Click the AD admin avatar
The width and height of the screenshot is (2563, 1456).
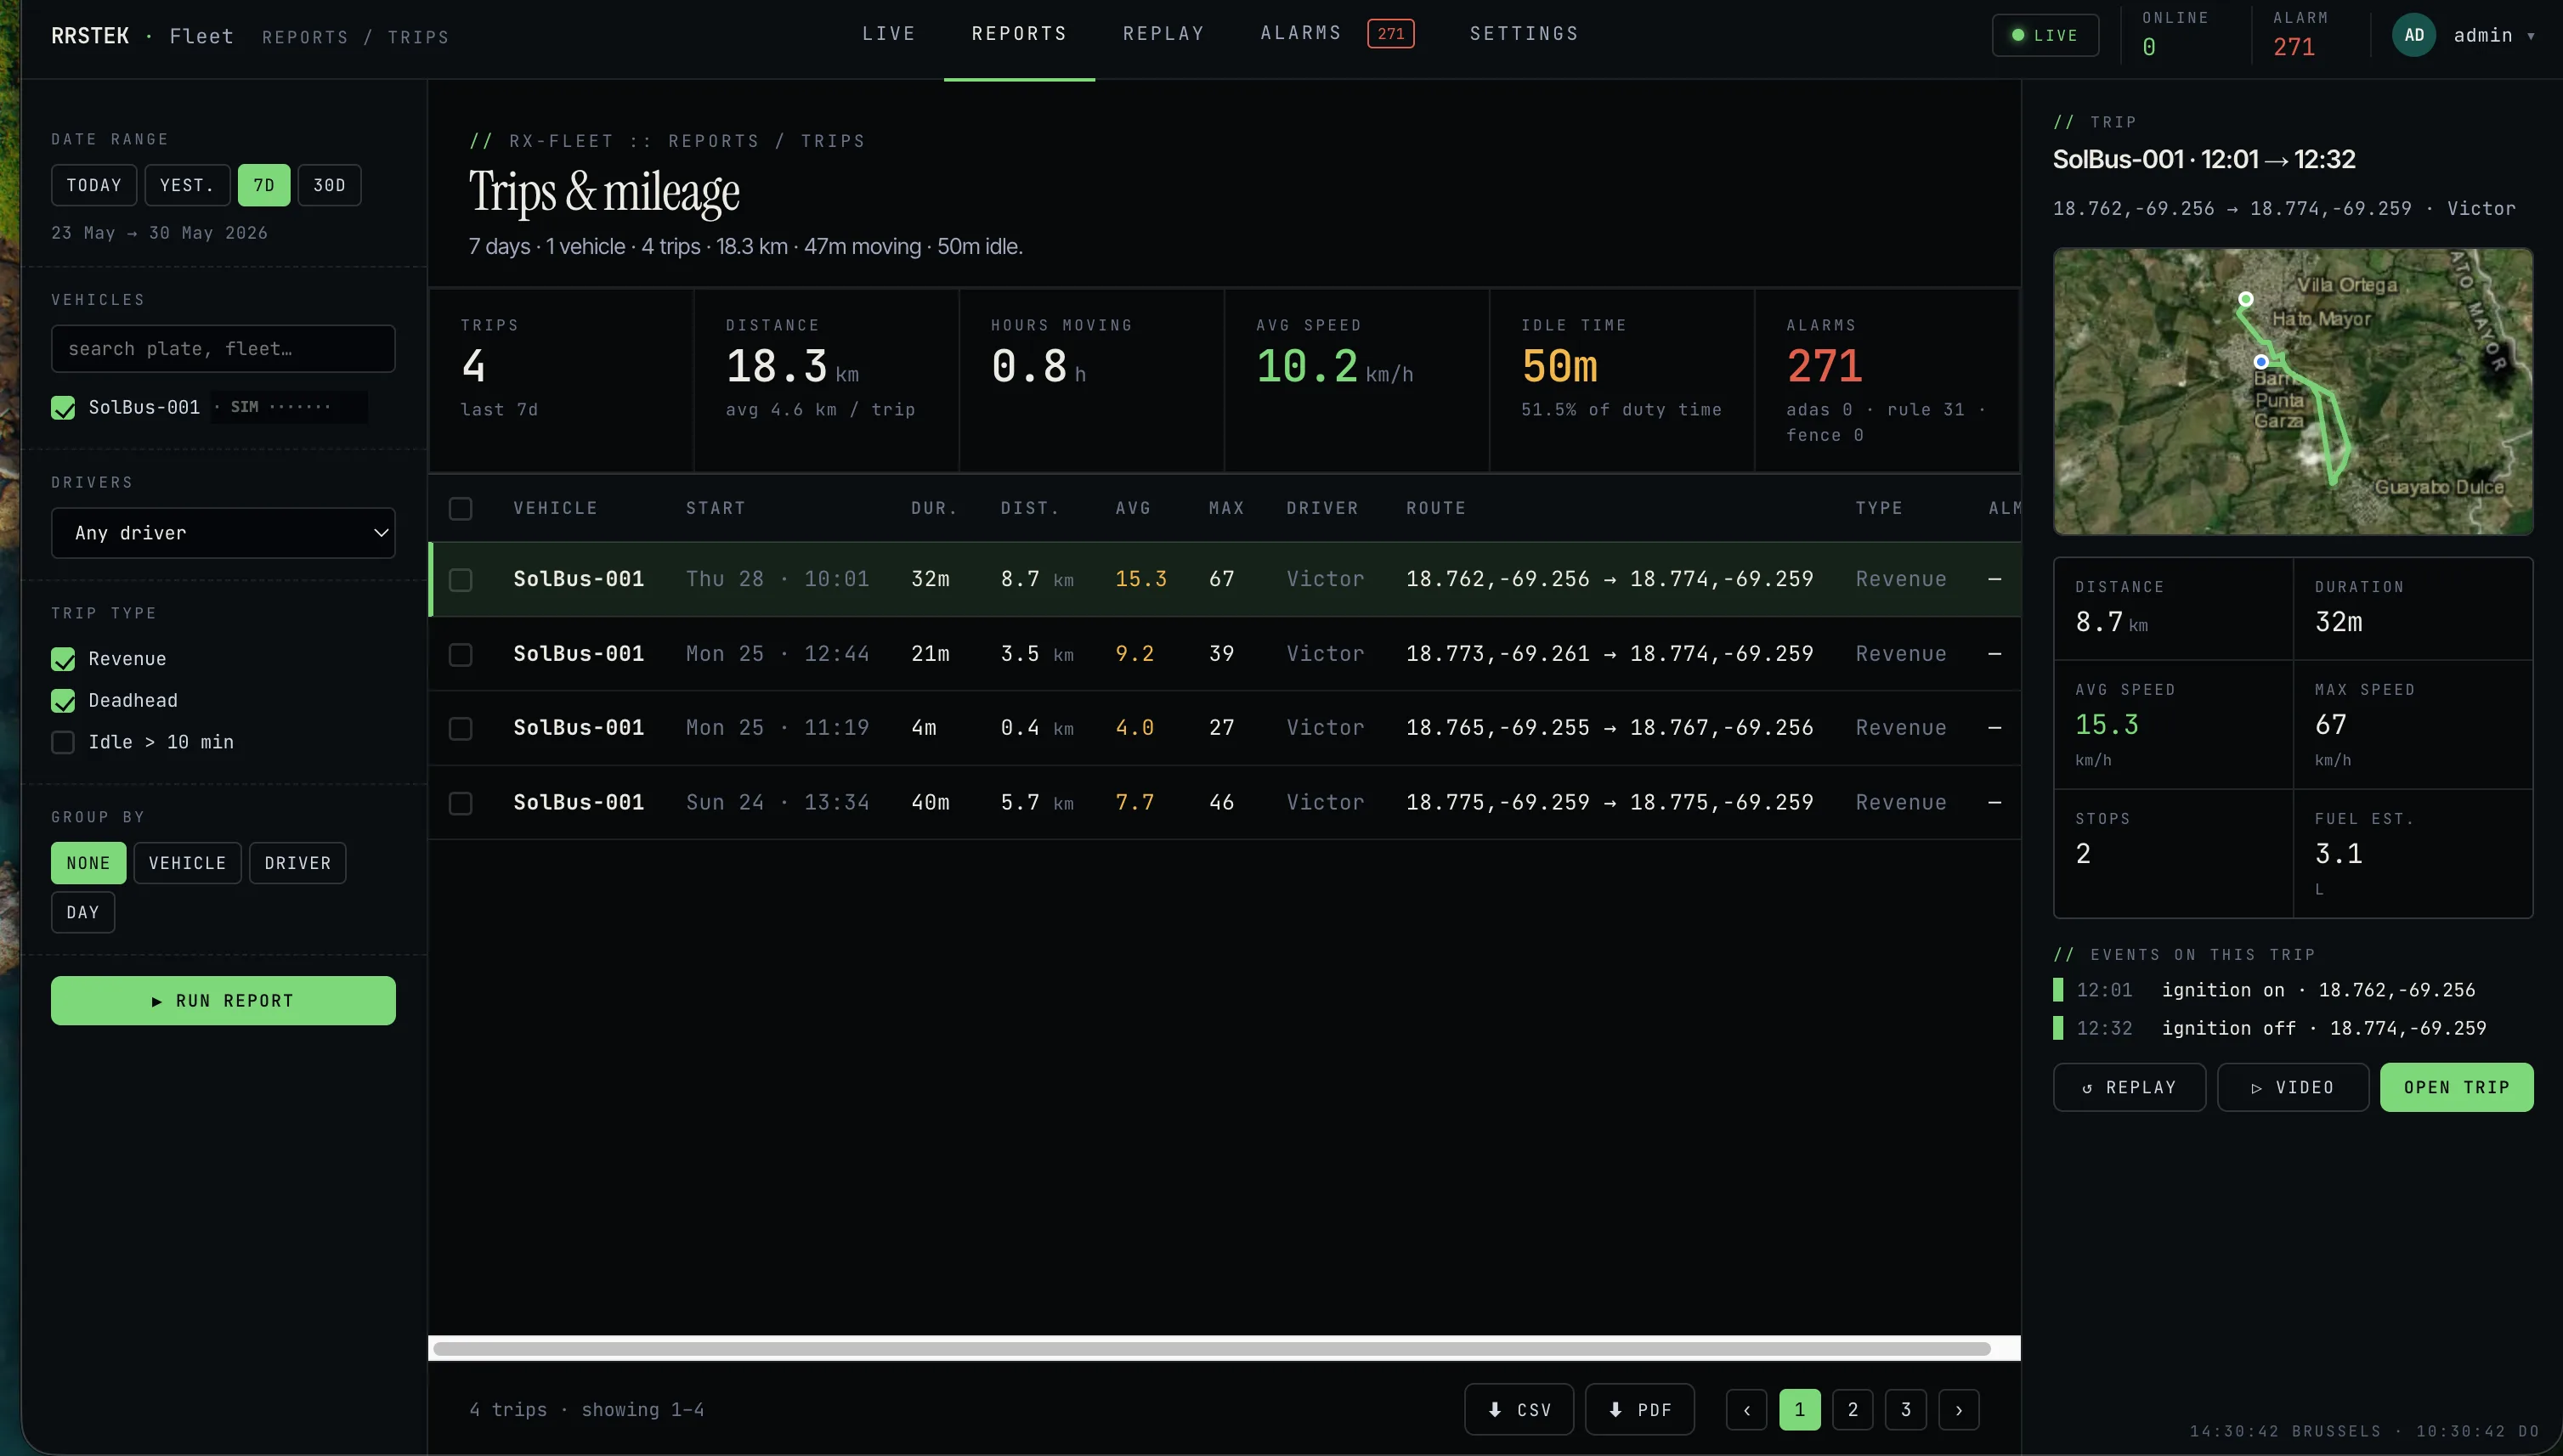2414,35
